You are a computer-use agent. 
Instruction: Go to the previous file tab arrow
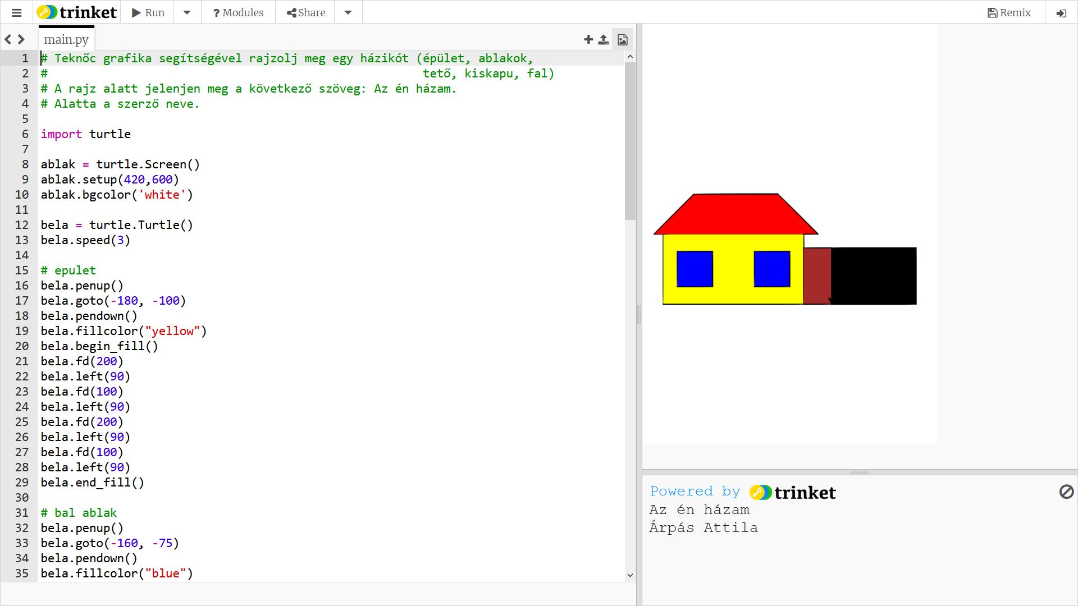click(8, 39)
